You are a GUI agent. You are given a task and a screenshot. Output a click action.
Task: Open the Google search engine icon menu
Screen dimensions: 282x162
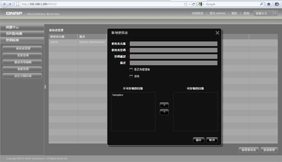click(201, 4)
